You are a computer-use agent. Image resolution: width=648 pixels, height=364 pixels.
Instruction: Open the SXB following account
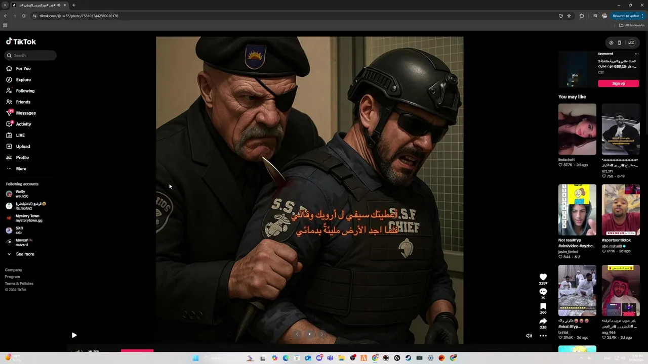point(15,231)
